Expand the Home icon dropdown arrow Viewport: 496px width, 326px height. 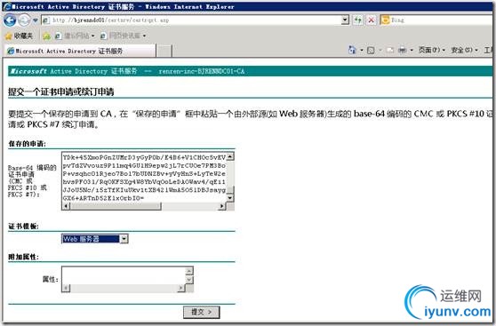pyautogui.click(x=361, y=50)
